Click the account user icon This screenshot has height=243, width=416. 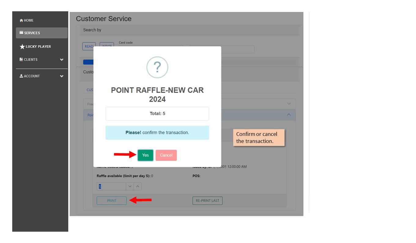click(21, 76)
